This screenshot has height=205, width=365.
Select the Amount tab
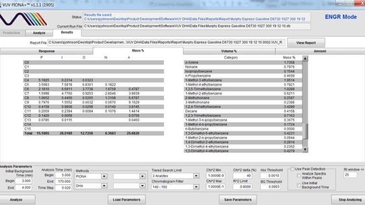click(320, 51)
